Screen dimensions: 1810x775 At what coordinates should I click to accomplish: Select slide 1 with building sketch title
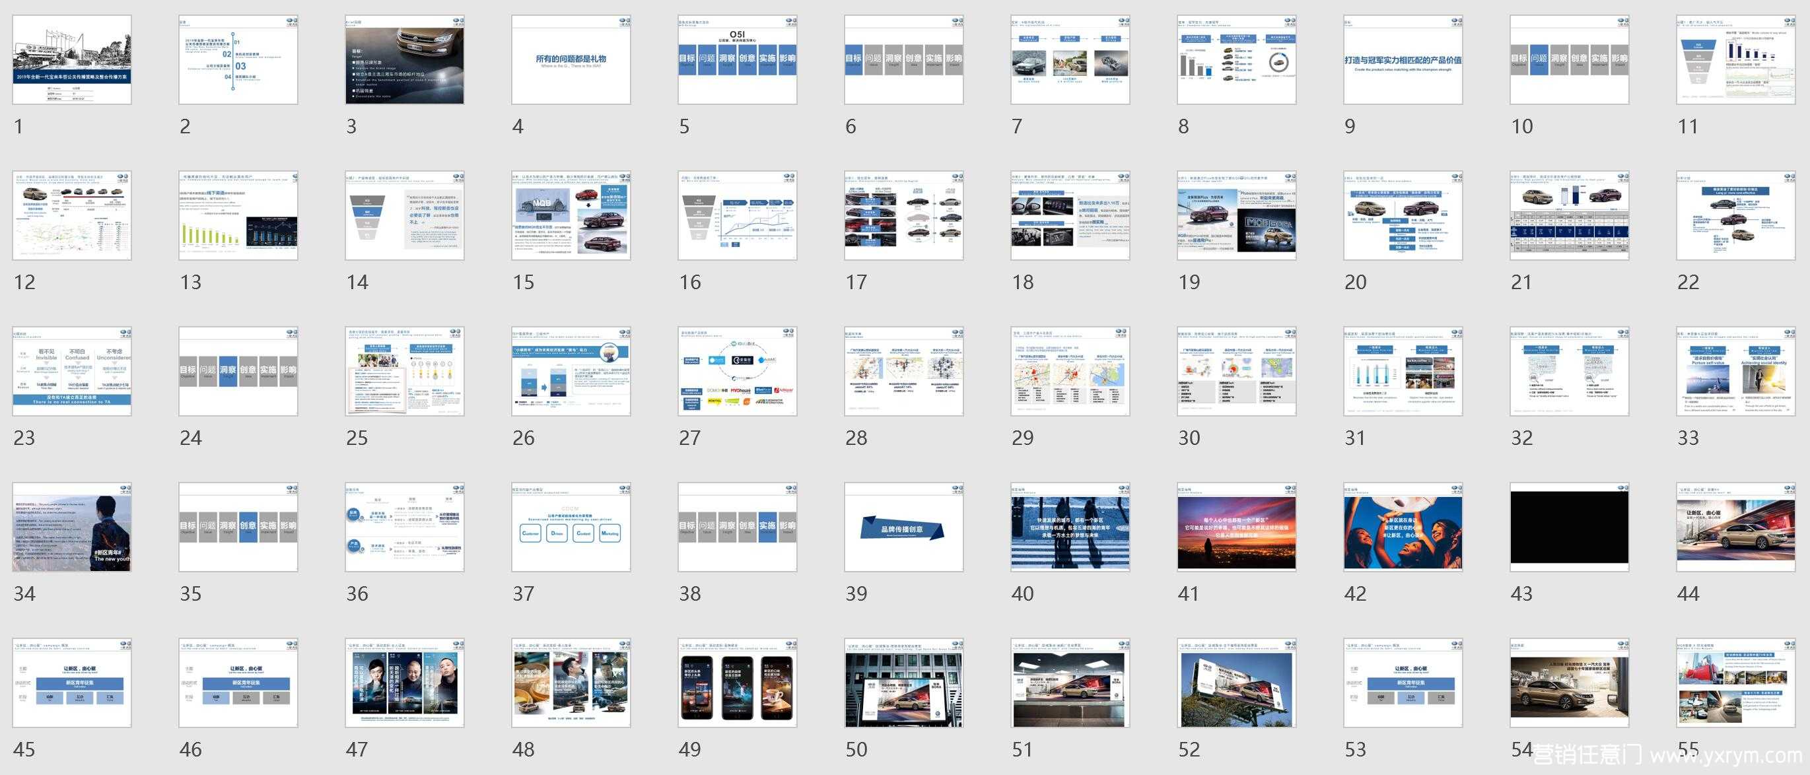tap(72, 59)
